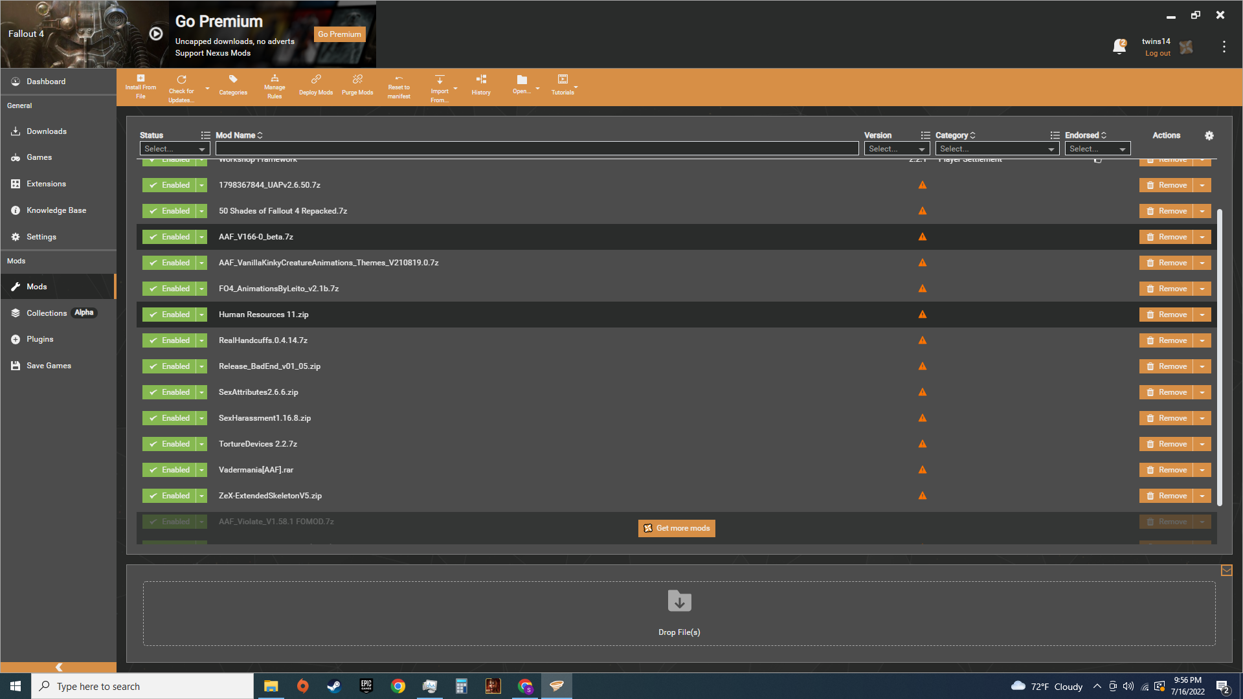
Task: Check for mod updates
Action: point(181,88)
